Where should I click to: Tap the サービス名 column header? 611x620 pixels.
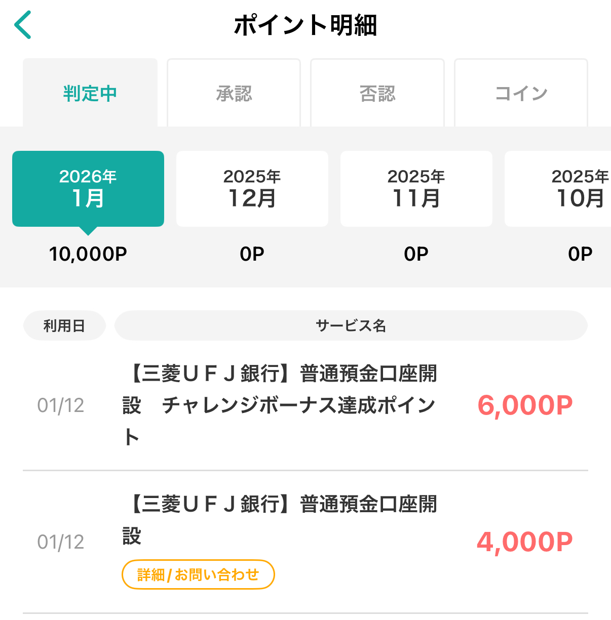351,325
